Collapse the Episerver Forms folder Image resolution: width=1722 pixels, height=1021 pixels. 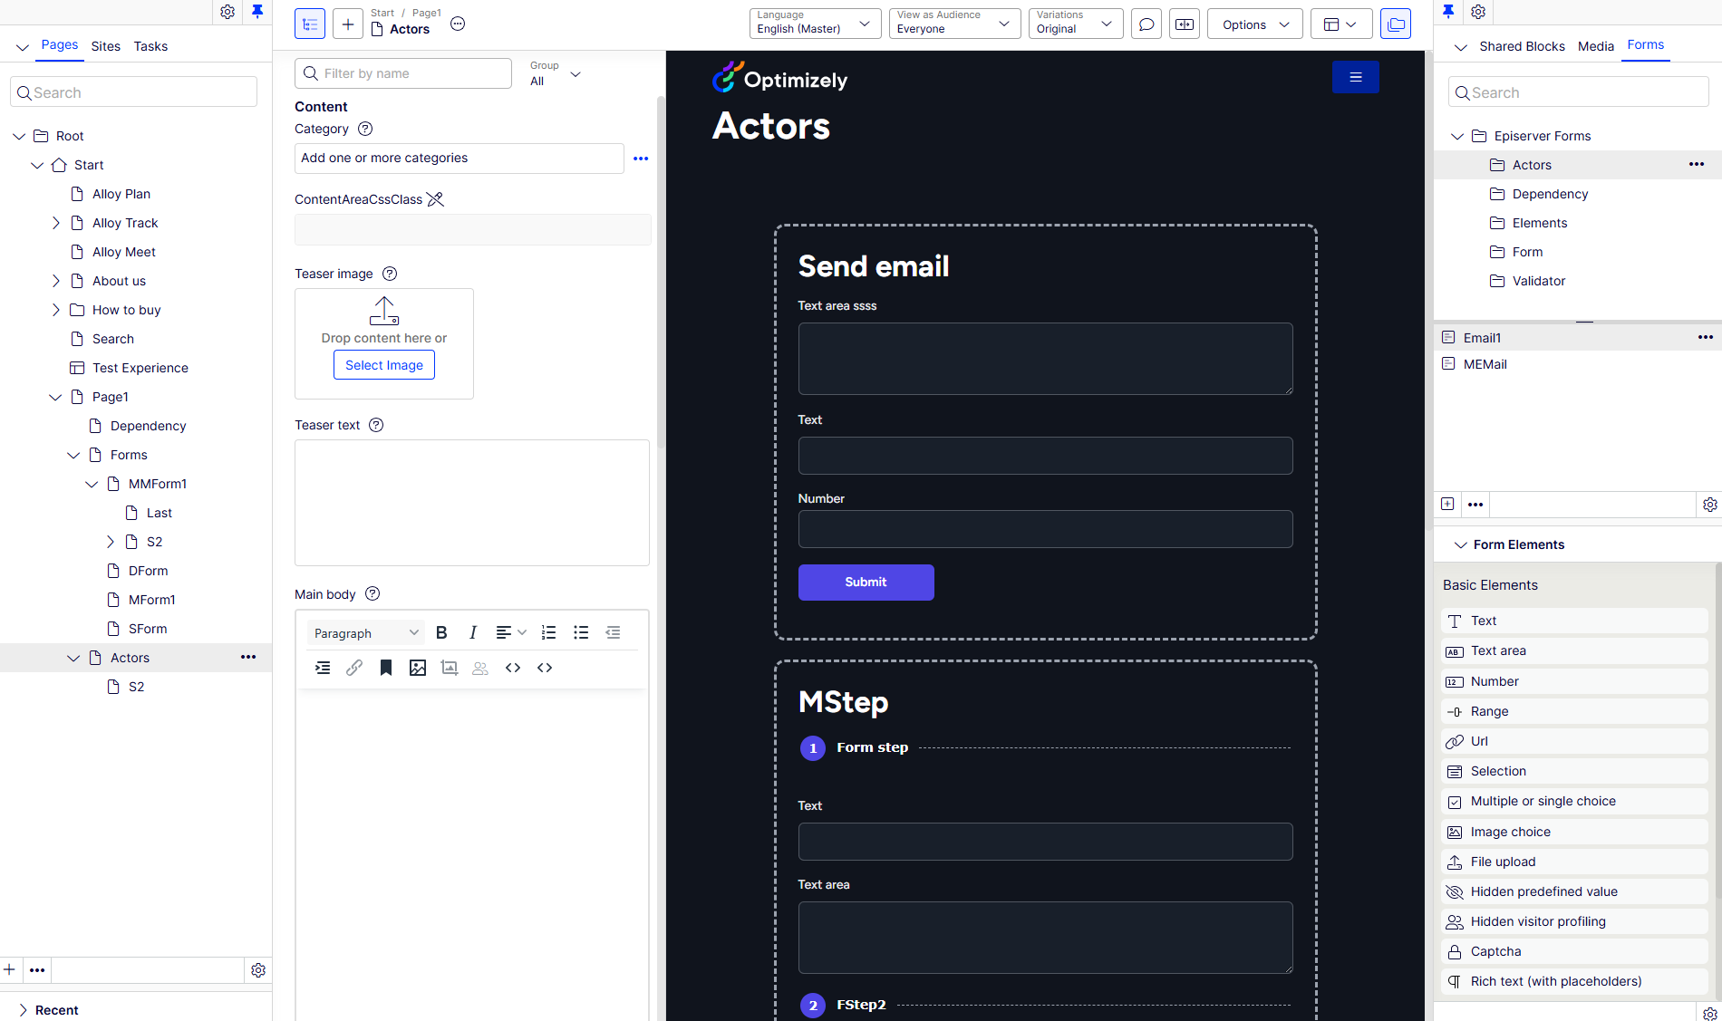click(x=1457, y=136)
